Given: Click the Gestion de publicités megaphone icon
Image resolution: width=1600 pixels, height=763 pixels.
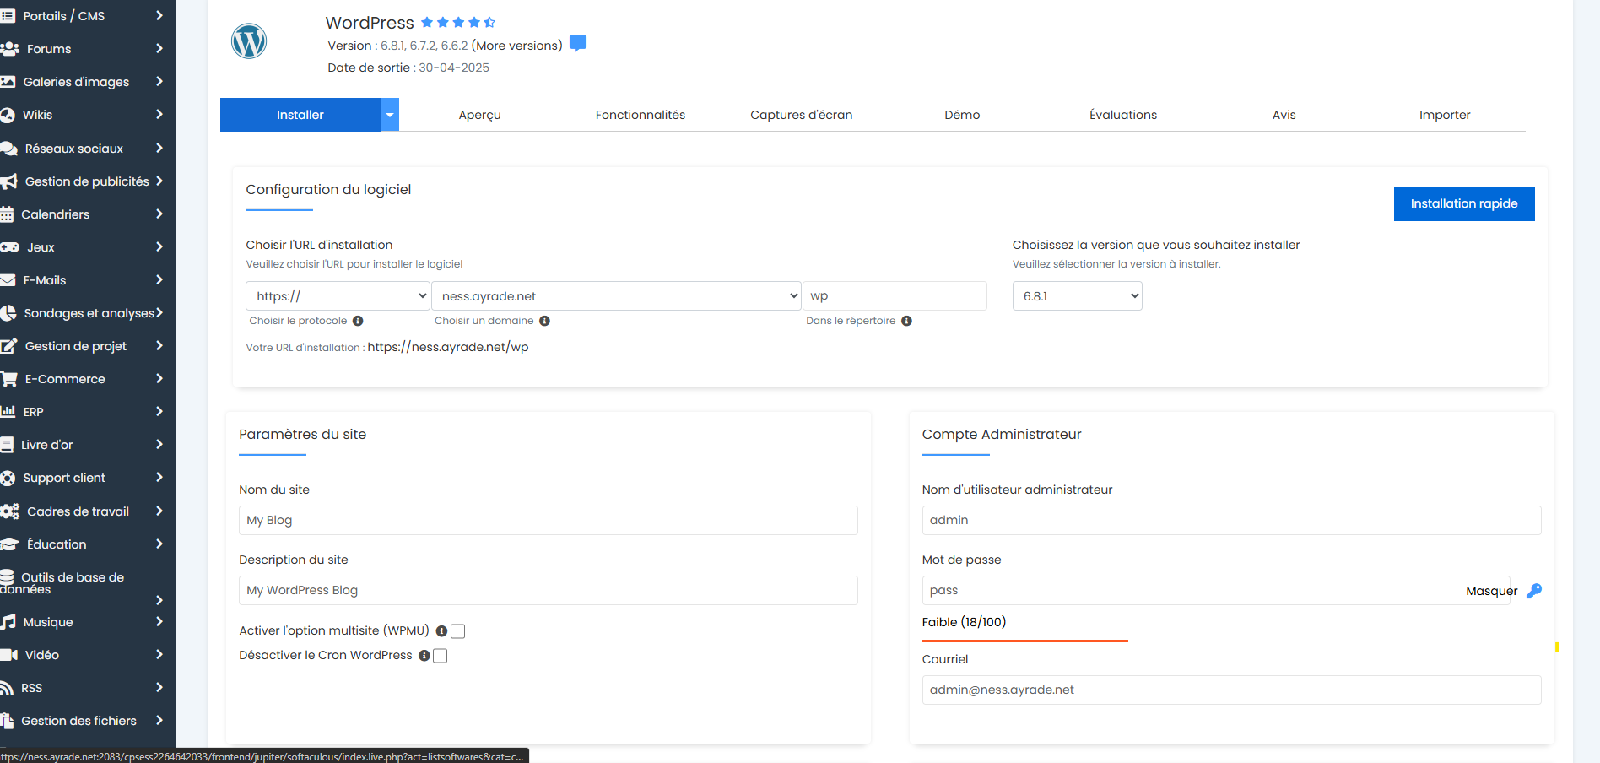Looking at the screenshot, I should 9,181.
